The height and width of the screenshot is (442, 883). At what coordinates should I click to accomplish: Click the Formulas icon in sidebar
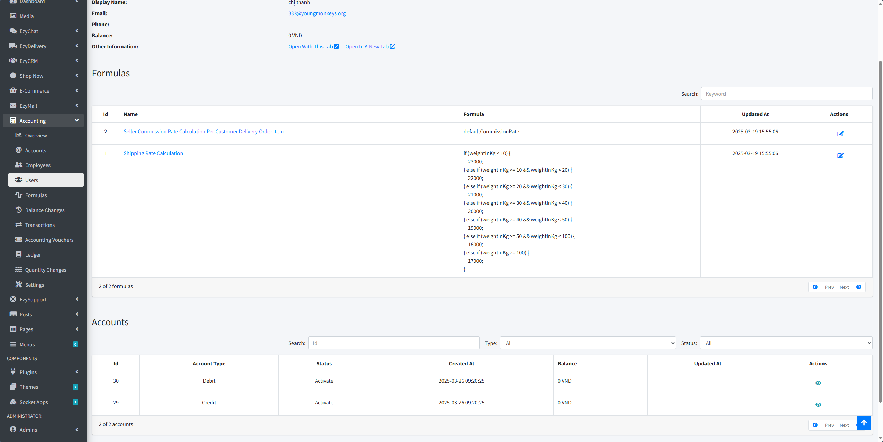19,195
